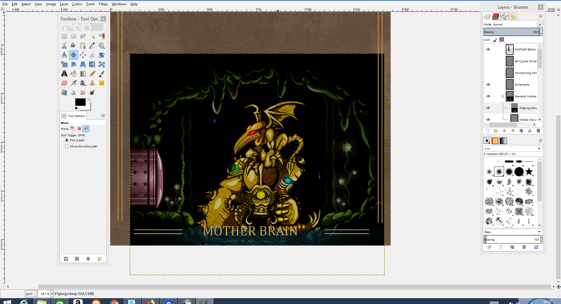Viewport: 561px width, 304px height.
Task: Collapse the Elements Mother group expander
Action: pyautogui.click(x=503, y=96)
